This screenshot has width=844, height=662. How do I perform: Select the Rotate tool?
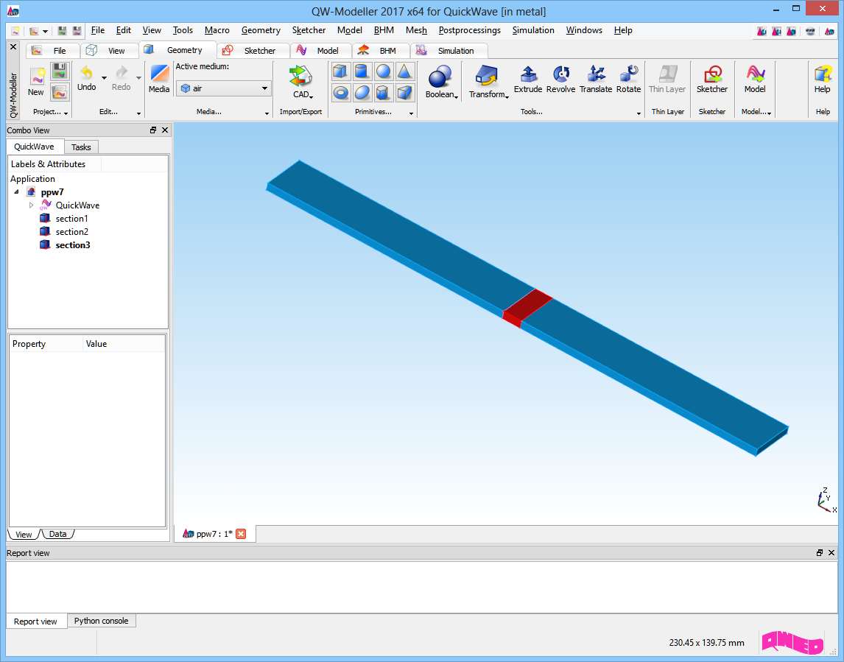point(629,79)
